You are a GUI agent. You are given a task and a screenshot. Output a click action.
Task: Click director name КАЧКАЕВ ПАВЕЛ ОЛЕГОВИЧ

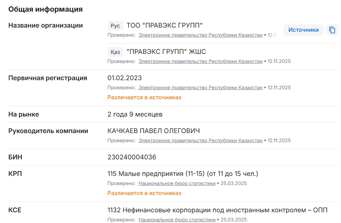(153, 131)
